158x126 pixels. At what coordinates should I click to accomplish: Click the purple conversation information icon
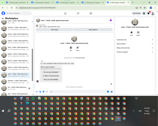pyautogui.click(x=111, y=20)
